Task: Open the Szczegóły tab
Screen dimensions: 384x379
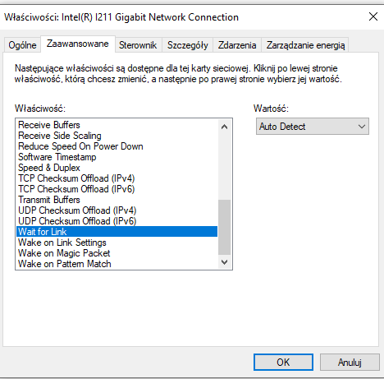Action: click(188, 45)
